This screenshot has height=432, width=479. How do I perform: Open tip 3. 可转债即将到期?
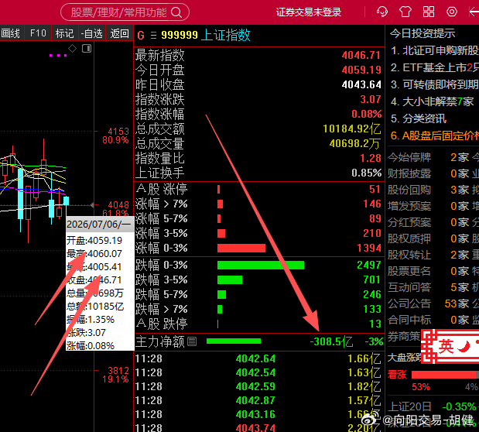434,84
